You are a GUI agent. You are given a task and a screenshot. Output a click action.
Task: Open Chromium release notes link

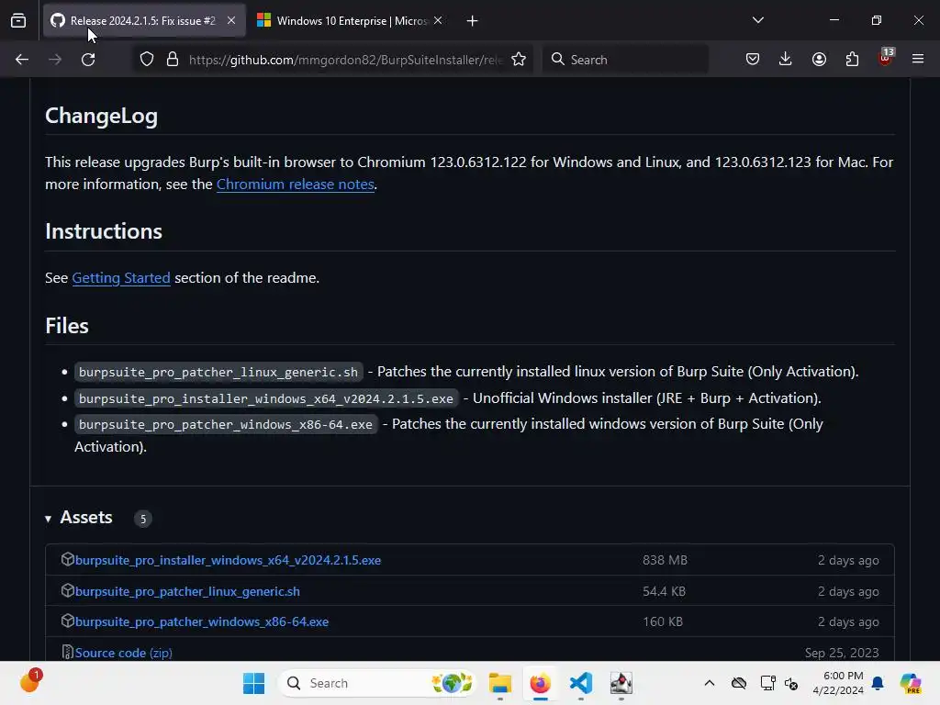[296, 184]
